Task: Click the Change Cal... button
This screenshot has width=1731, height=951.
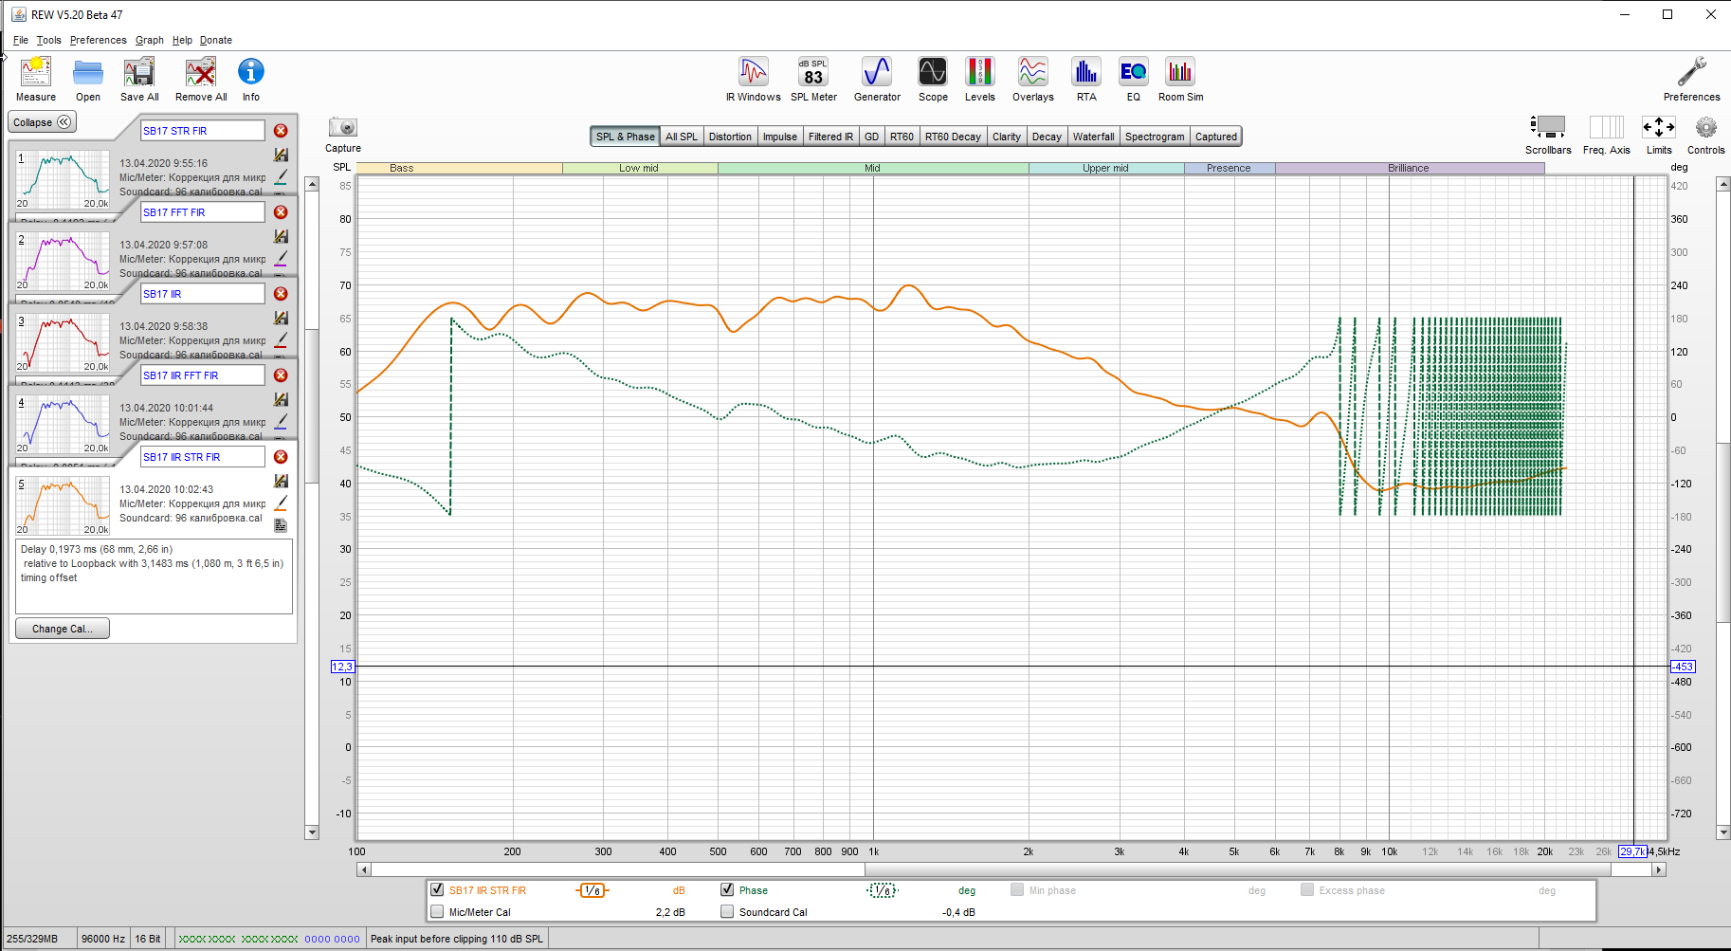Action: point(63,629)
